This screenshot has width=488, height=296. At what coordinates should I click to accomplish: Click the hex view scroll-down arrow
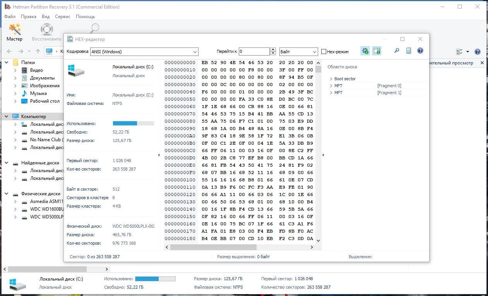tap(318, 240)
